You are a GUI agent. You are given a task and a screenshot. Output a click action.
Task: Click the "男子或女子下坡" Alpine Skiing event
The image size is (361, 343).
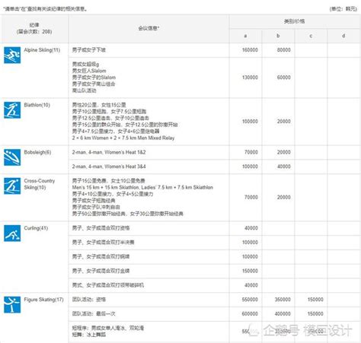[89, 50]
